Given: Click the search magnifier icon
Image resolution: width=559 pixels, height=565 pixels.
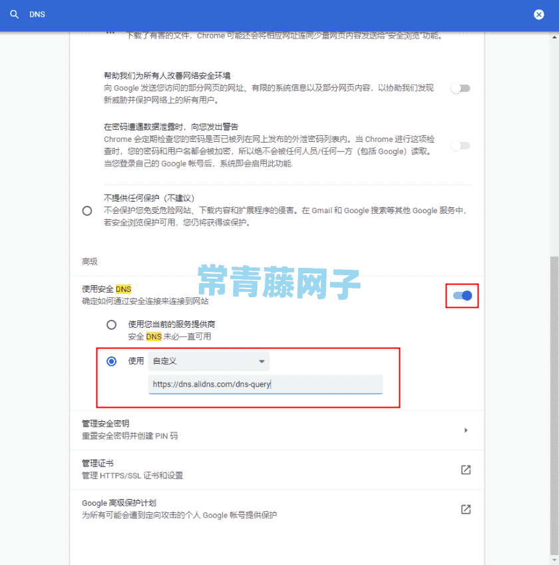Looking at the screenshot, I should (15, 15).
